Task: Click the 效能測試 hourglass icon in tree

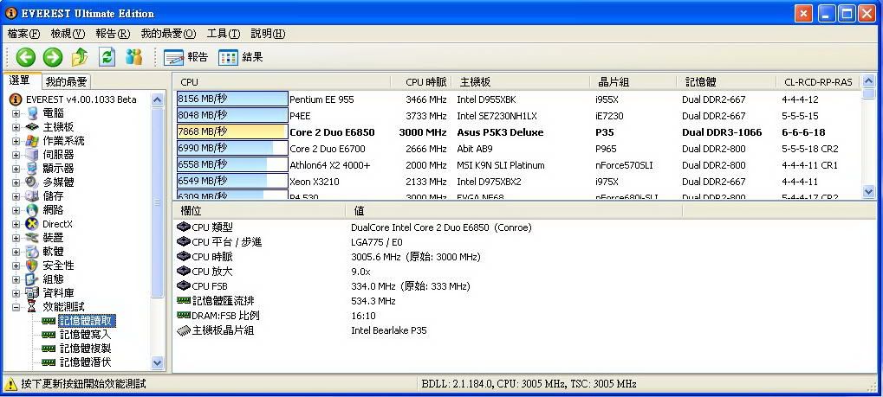Action: (32, 307)
